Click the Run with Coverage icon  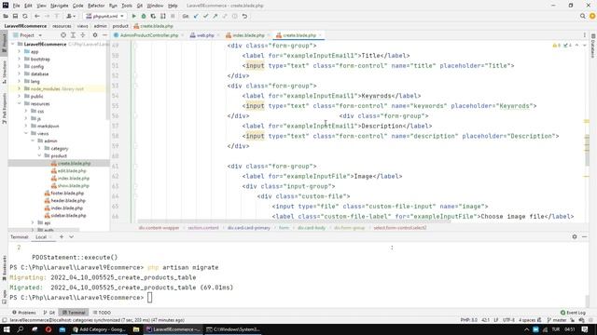153,17
